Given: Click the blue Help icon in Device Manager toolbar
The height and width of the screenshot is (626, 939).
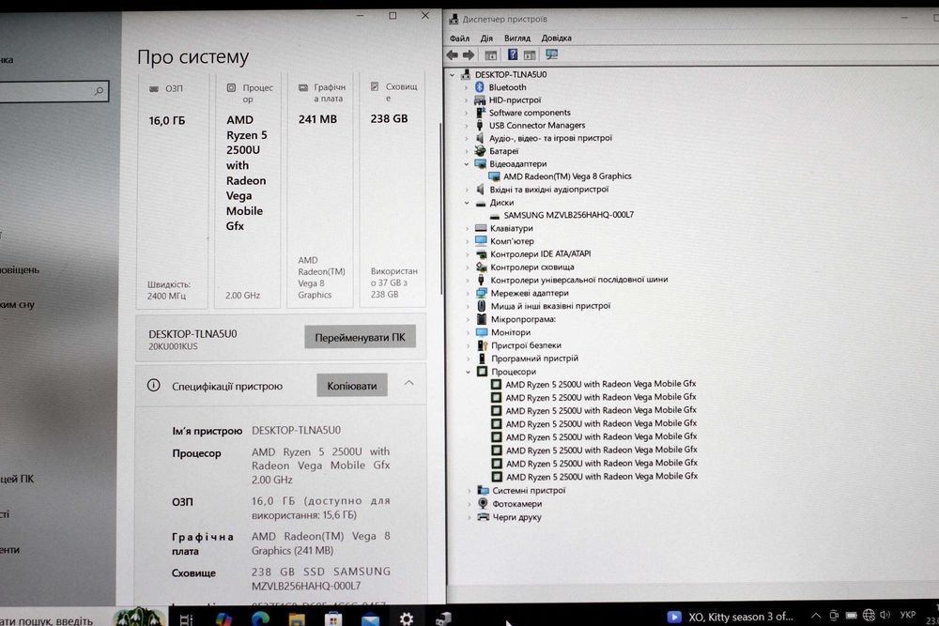Looking at the screenshot, I should tap(513, 54).
